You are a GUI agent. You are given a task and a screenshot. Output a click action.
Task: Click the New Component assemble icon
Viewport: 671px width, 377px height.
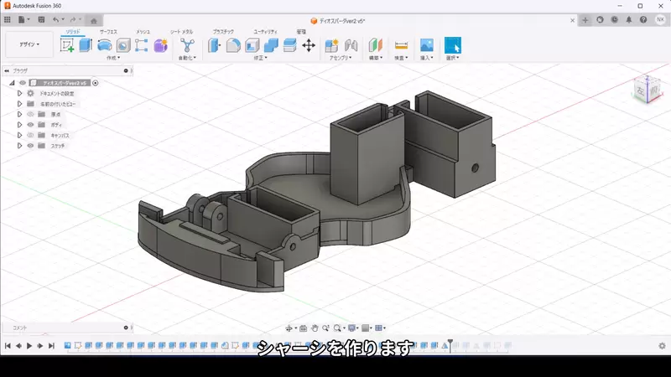click(x=331, y=45)
